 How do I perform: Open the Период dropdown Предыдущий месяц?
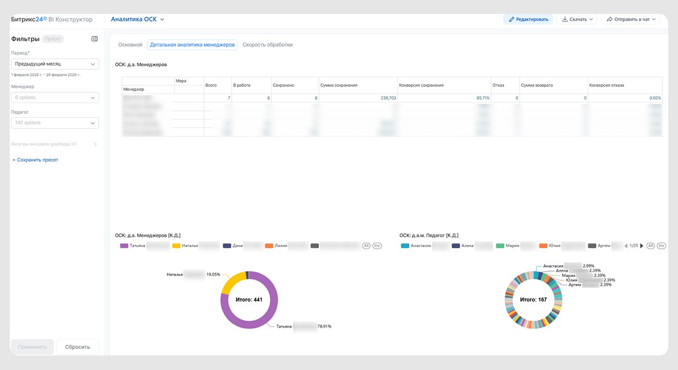[55, 64]
